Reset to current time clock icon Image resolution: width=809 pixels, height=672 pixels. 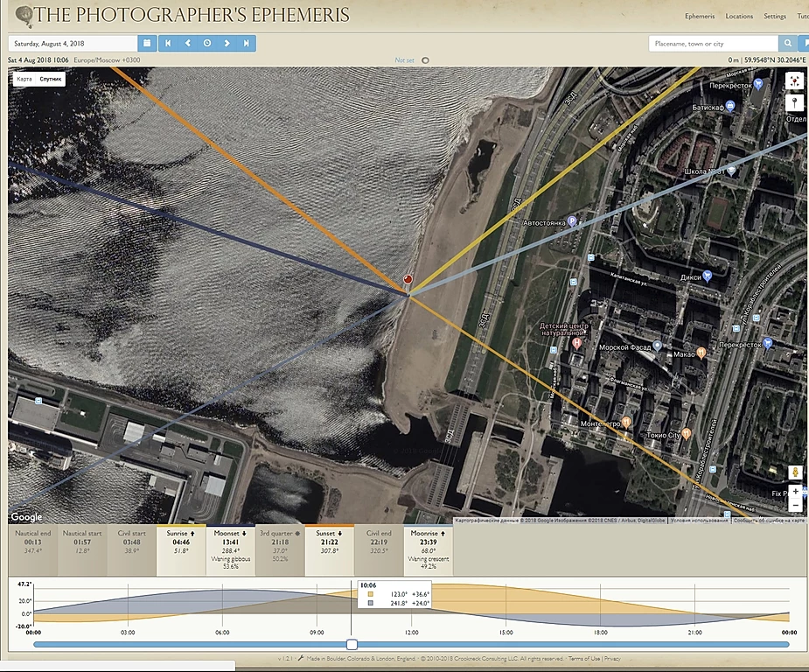pos(207,44)
